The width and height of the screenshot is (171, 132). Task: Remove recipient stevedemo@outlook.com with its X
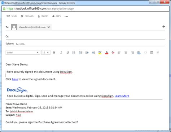(49, 27)
